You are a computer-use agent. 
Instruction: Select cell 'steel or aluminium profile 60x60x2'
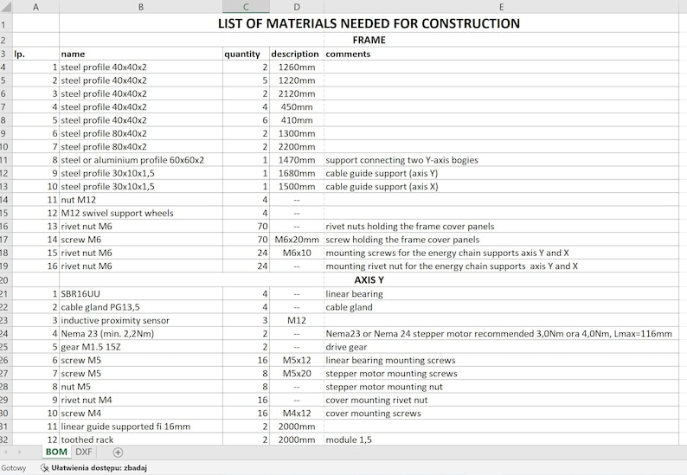click(x=141, y=160)
